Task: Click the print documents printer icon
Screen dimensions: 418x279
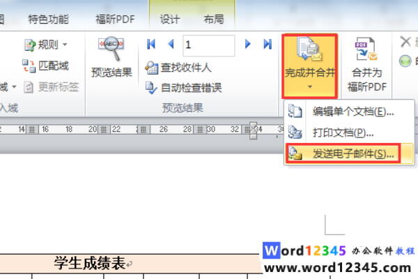Action: (295, 133)
